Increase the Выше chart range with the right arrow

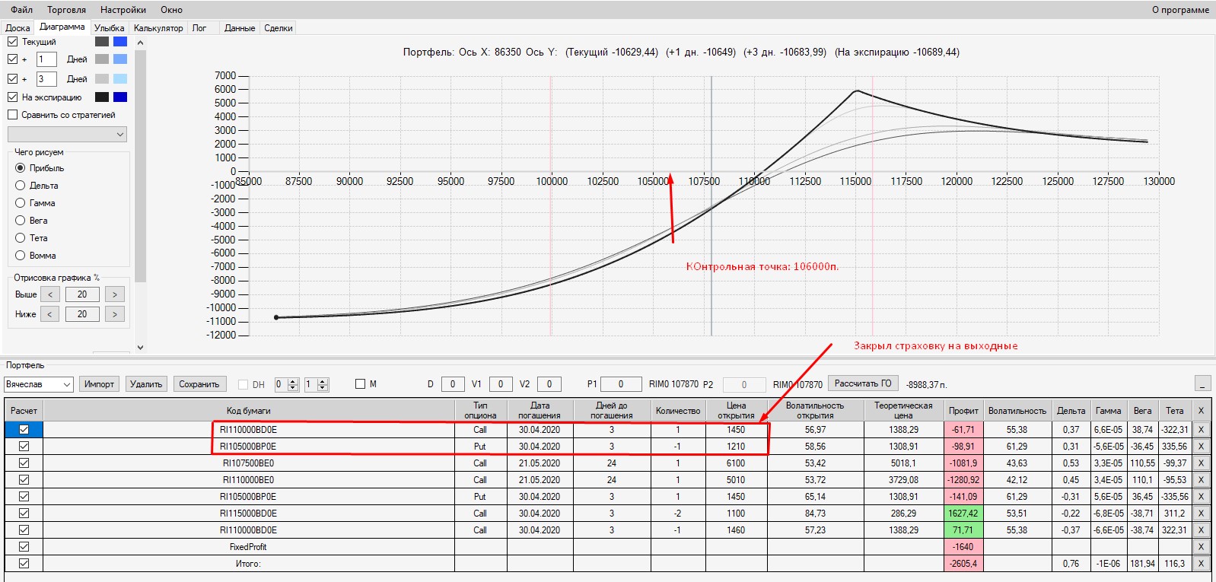115,294
